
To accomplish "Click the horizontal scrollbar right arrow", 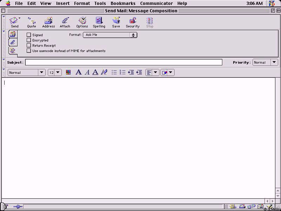I will pyautogui.click(x=273, y=201).
